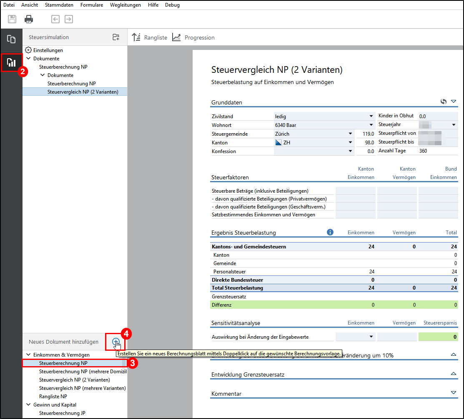Open the Stammdaten menu
The width and height of the screenshot is (464, 419).
click(x=59, y=5)
